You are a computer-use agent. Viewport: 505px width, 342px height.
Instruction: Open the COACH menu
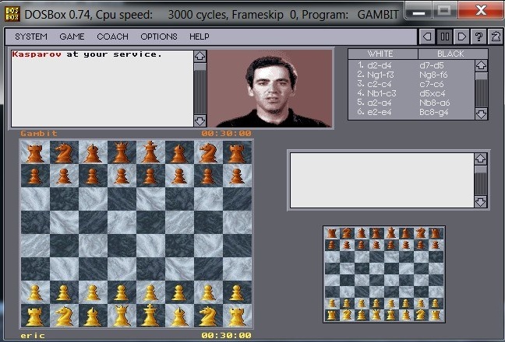(113, 37)
